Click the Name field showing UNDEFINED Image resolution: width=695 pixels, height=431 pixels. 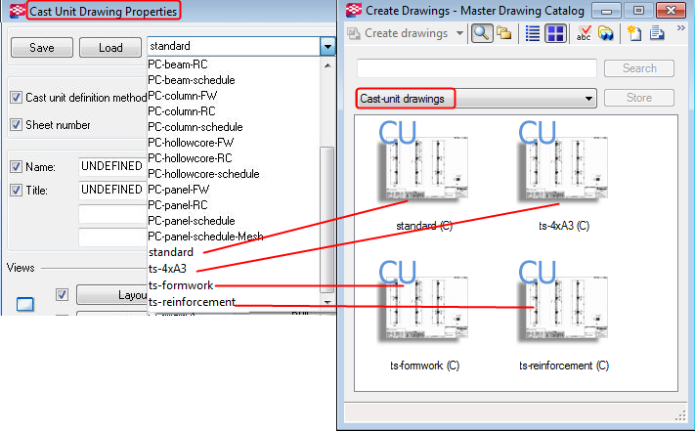coord(112,166)
